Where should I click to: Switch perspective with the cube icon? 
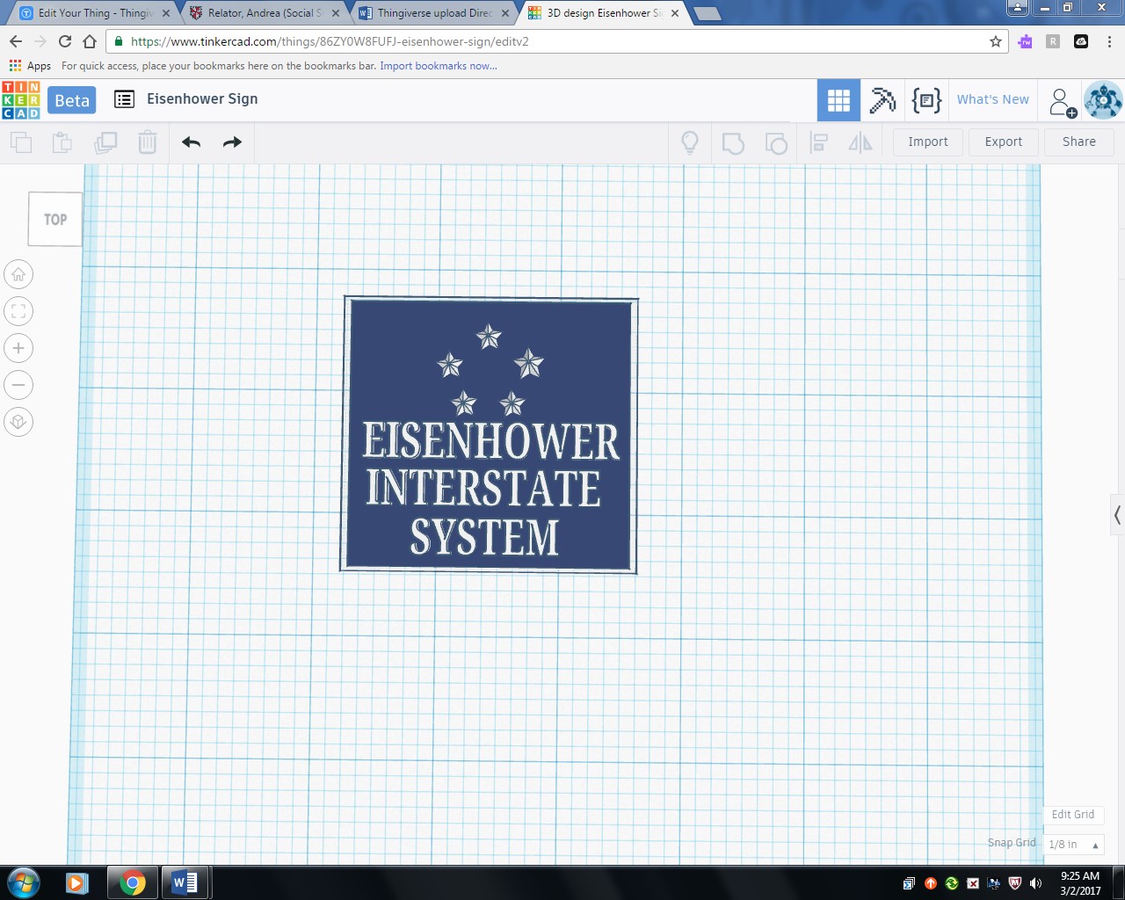pyautogui.click(x=18, y=422)
